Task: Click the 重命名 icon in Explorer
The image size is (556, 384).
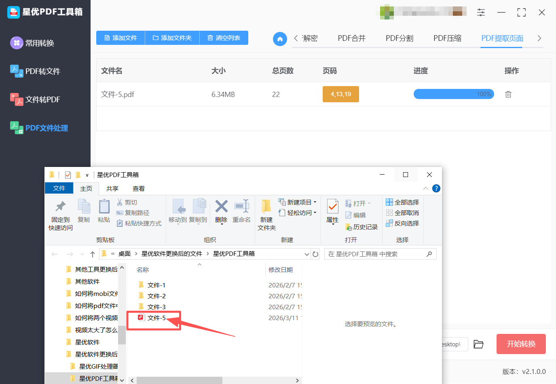Action: pos(242,206)
